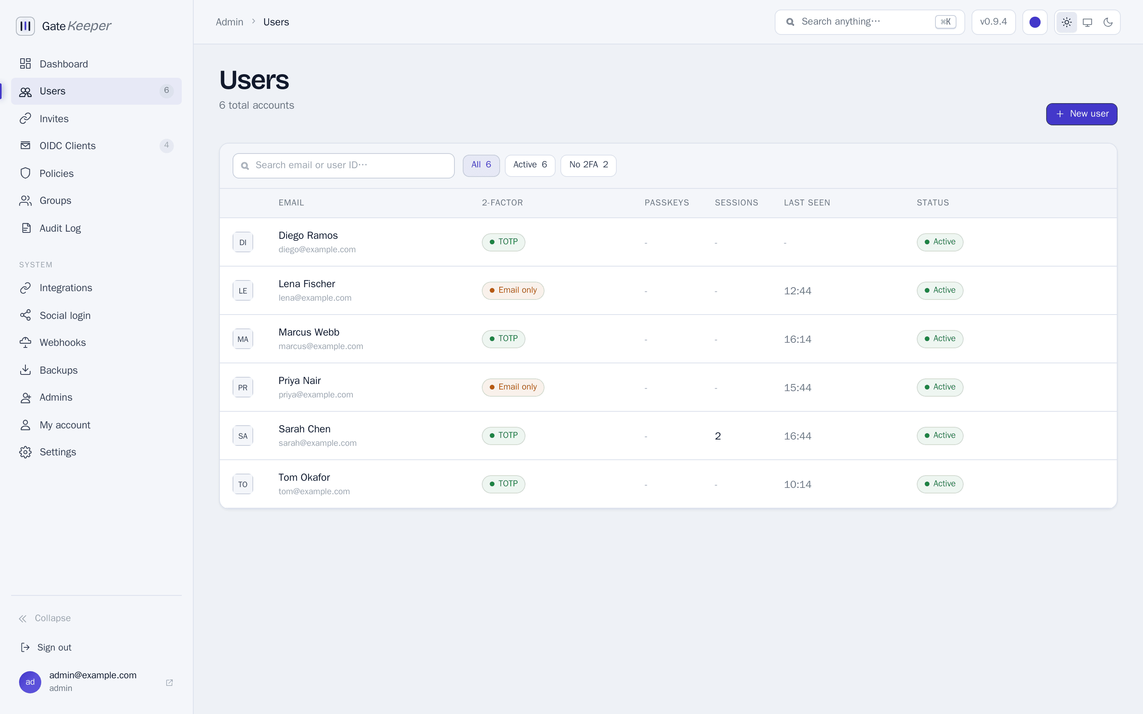
Task: Click Collapse sidebar label
Action: tap(53, 618)
